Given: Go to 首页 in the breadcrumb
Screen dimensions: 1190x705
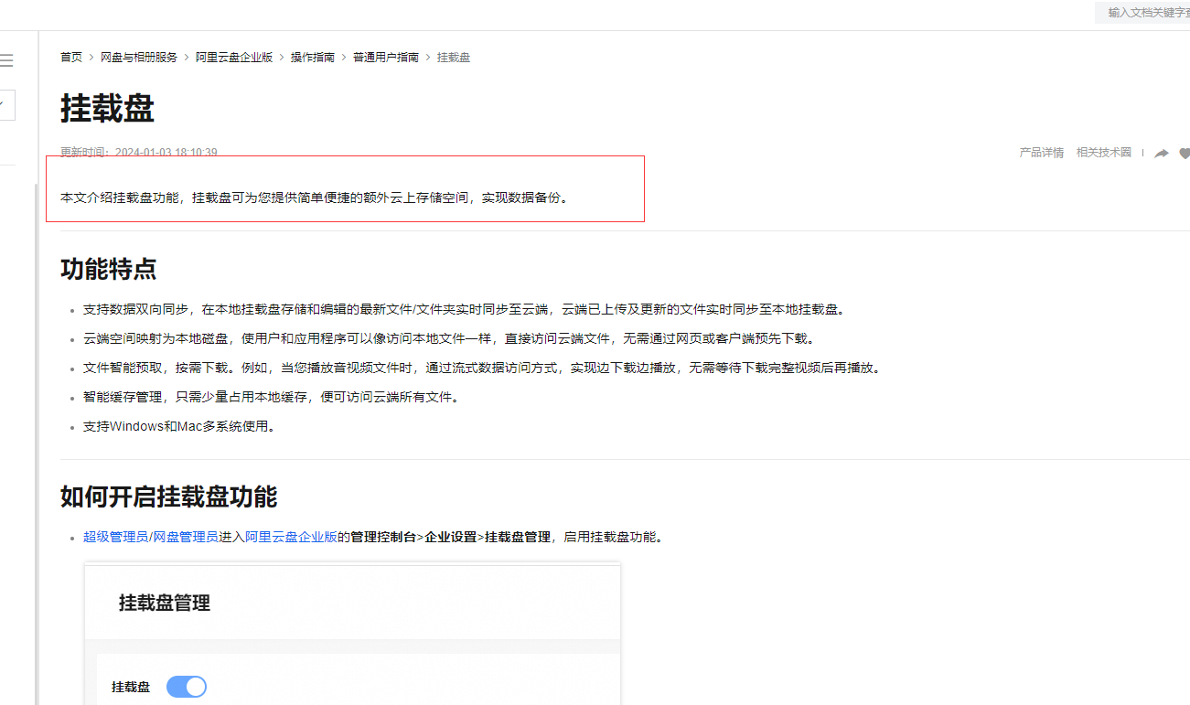Looking at the screenshot, I should point(71,57).
